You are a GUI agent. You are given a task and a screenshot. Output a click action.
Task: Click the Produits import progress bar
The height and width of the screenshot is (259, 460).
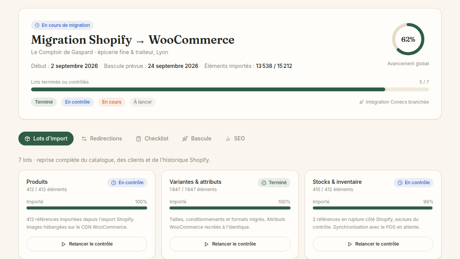click(87, 208)
